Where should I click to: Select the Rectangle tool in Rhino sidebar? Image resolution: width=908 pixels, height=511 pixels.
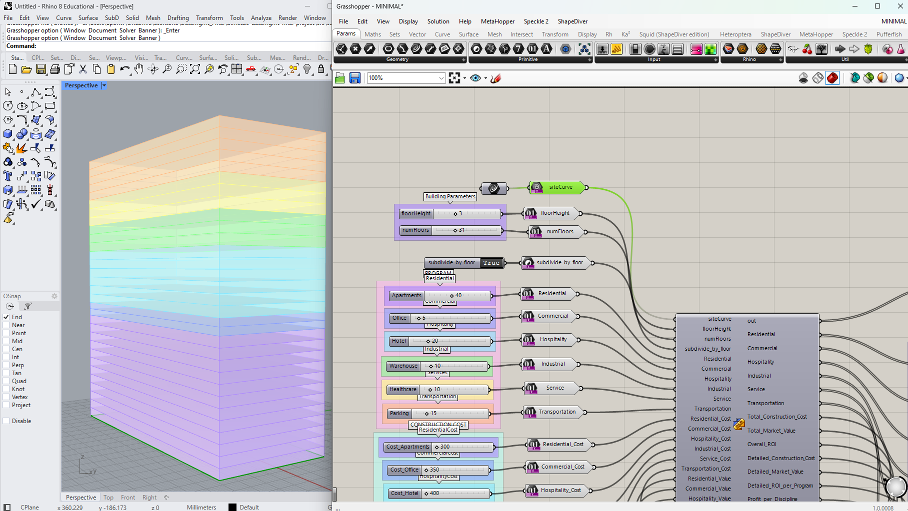tap(50, 106)
